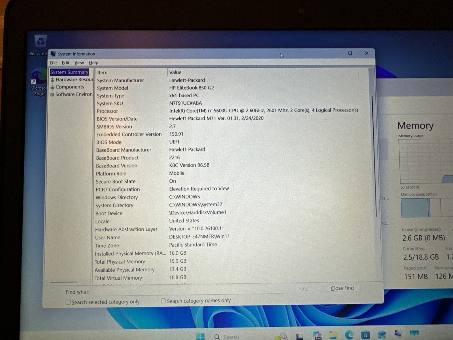The height and width of the screenshot is (340, 453).
Task: Click the taskbar Search box
Action: (231, 337)
